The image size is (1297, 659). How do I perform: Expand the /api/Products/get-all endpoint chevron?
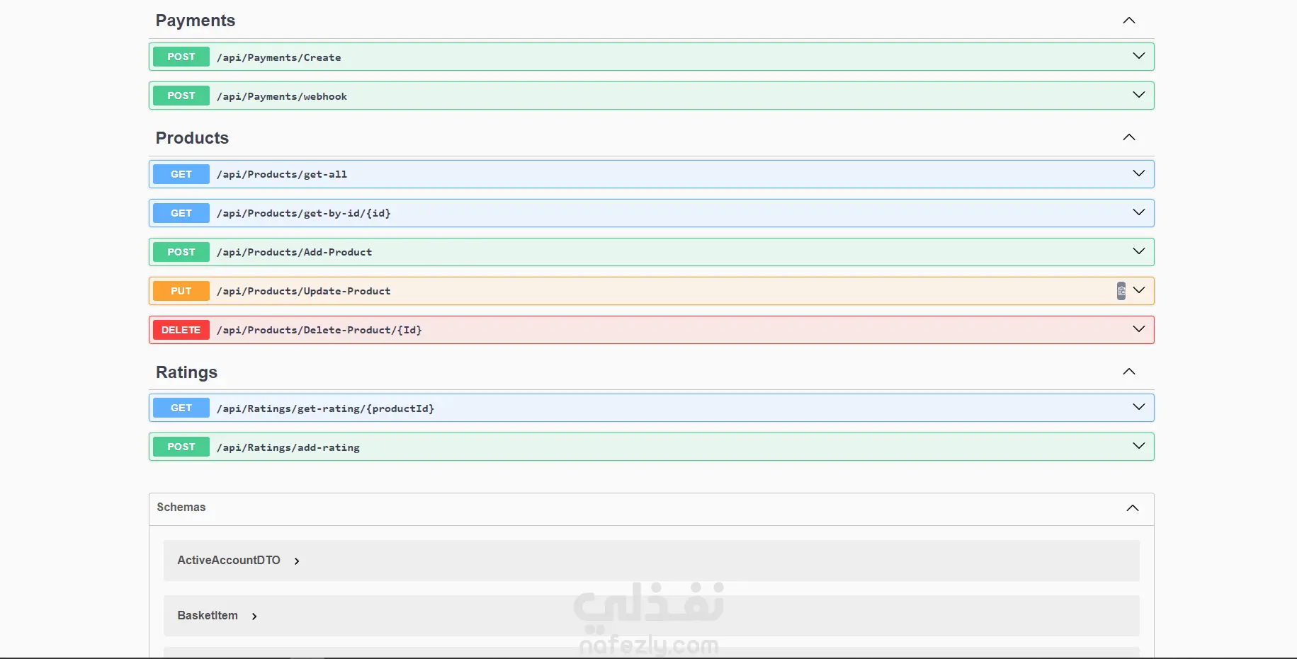[x=1139, y=173]
